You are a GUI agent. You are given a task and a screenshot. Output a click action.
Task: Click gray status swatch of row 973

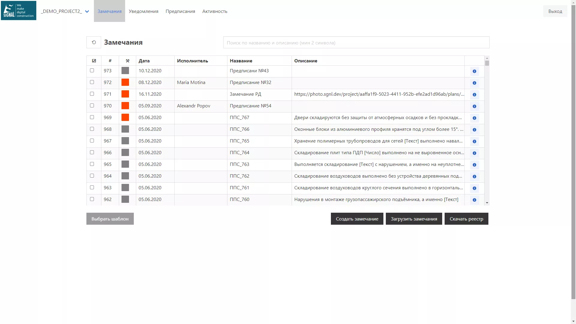(x=125, y=70)
